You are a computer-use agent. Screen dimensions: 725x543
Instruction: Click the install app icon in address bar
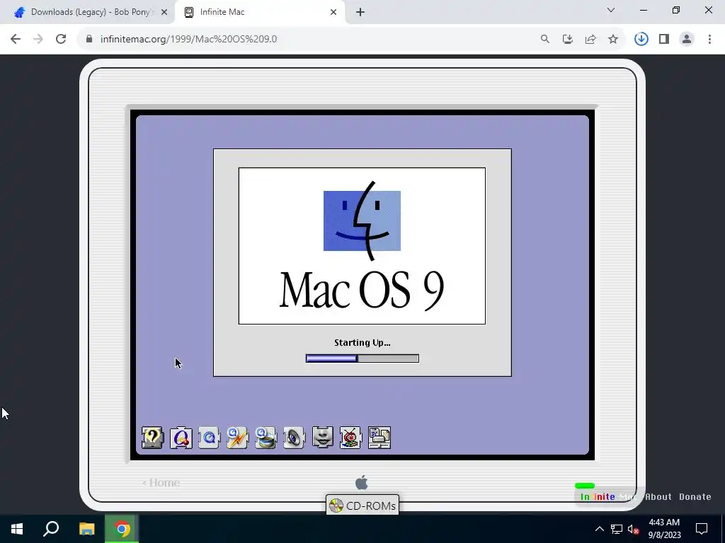tap(568, 40)
